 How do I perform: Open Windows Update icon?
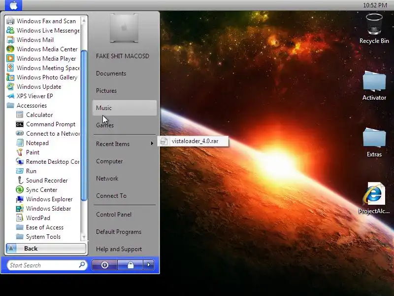10,87
